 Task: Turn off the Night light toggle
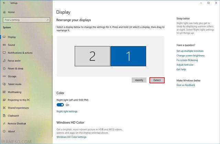(60, 105)
